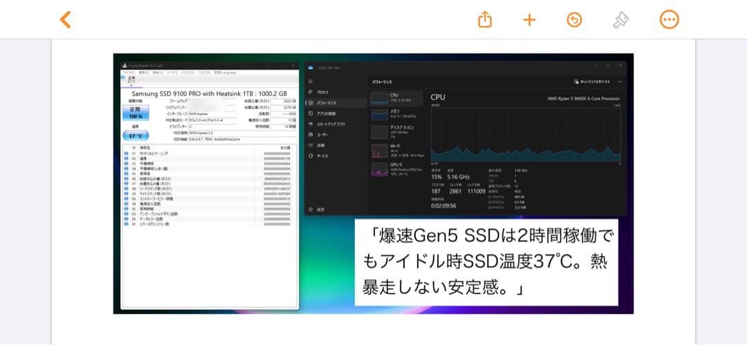Click the caption text about 爆速Gen5 SSD

tap(486, 261)
